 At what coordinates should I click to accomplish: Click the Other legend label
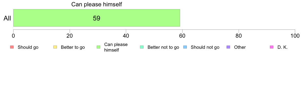pos(240,48)
